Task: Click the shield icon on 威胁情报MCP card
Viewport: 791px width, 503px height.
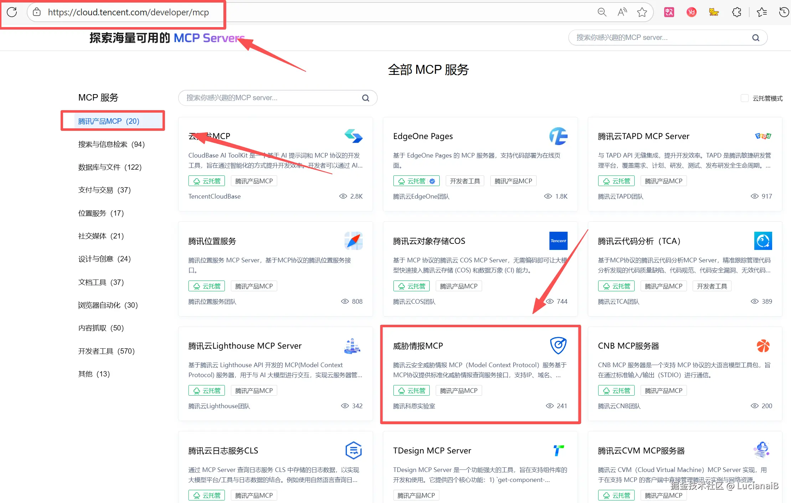Action: click(558, 345)
